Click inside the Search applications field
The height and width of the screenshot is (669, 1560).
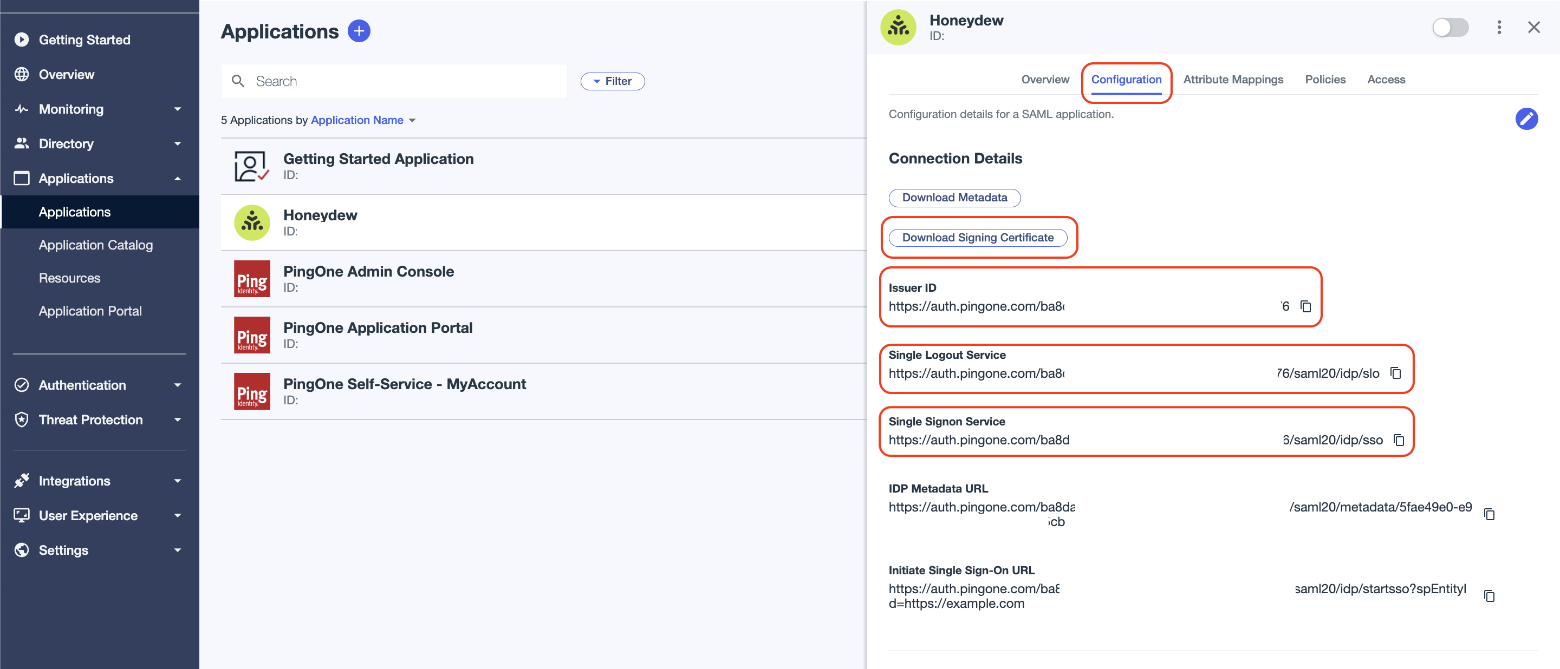tap(394, 81)
